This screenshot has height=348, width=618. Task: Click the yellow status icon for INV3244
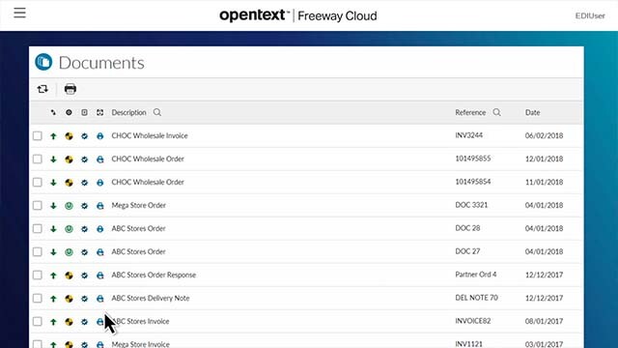point(69,136)
